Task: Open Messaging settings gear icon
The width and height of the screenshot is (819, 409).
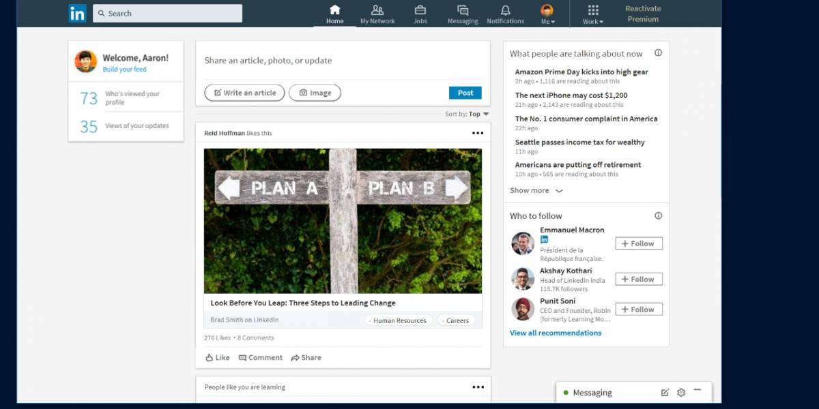Action: [681, 393]
